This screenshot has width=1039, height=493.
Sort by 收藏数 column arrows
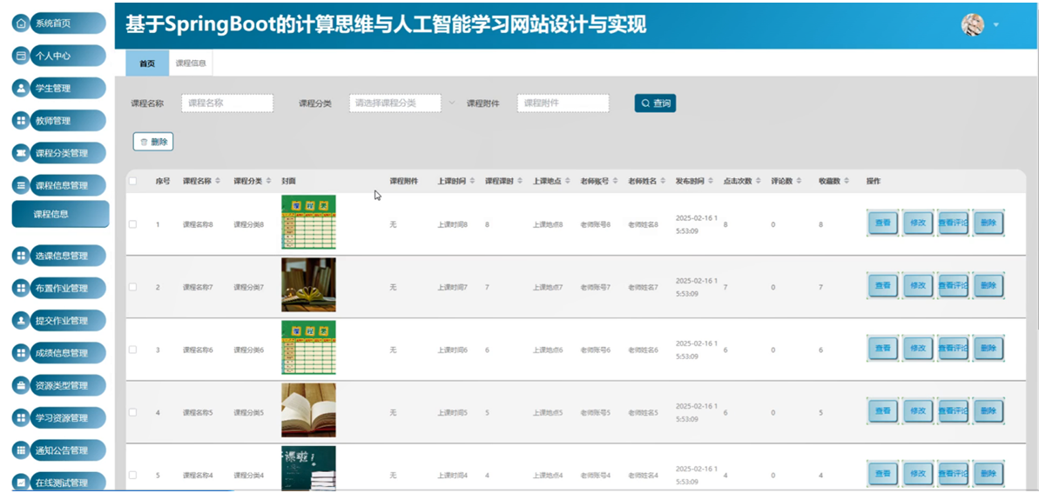847,182
